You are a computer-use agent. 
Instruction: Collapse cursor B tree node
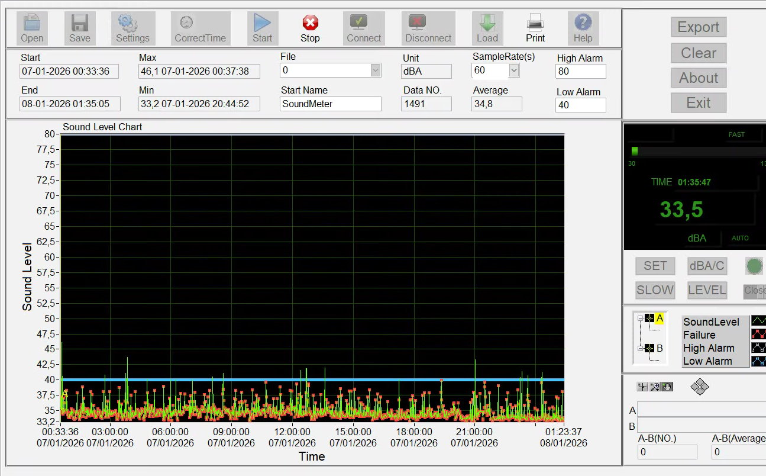[x=640, y=348]
